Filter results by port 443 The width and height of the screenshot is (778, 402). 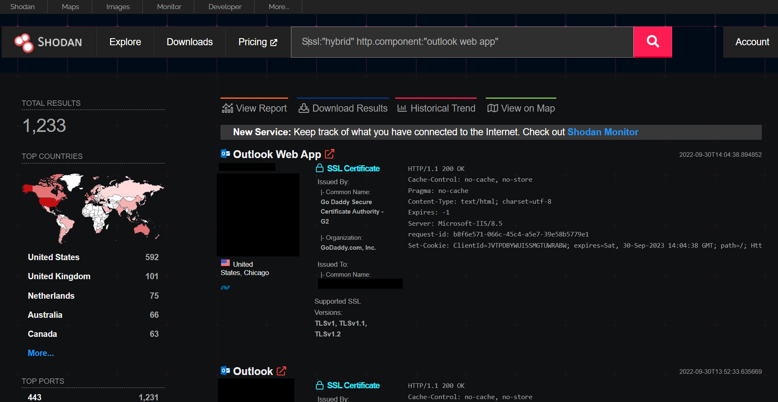click(34, 397)
